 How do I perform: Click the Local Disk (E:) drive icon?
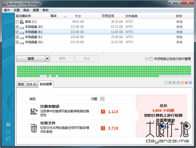click(22, 32)
